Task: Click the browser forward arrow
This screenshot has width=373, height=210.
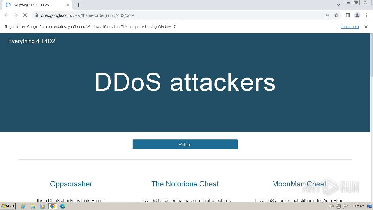Action: coord(16,15)
